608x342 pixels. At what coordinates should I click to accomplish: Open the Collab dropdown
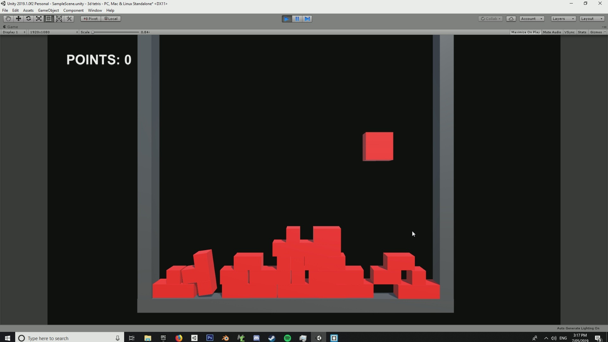coord(491,19)
